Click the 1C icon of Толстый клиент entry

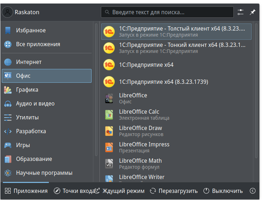(x=109, y=32)
